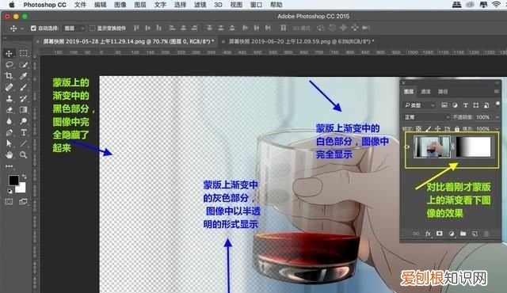The height and width of the screenshot is (293, 507).
Task: Select the Hand tool
Action: point(9,155)
